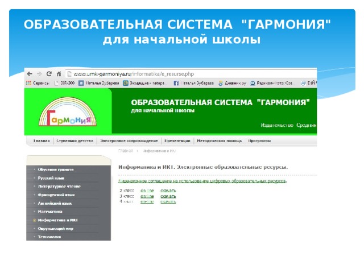The image size is (364, 273).
Task: Click the 2 класс row label
Action: click(x=127, y=191)
